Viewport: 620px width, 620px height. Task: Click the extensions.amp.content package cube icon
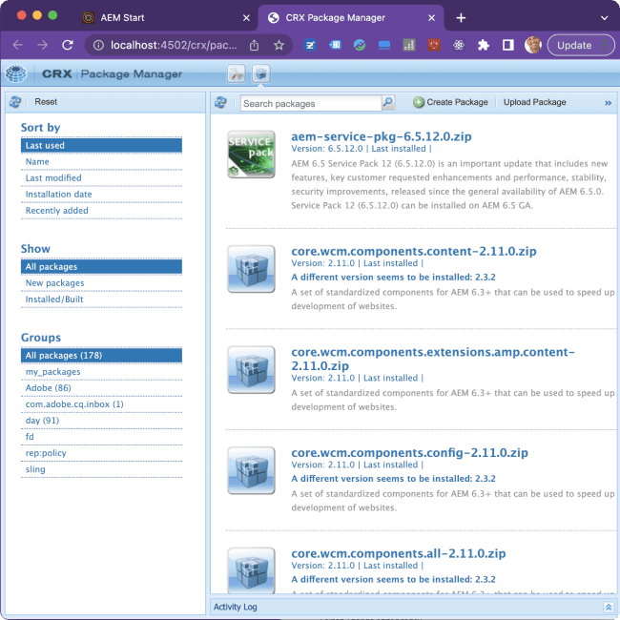251,370
